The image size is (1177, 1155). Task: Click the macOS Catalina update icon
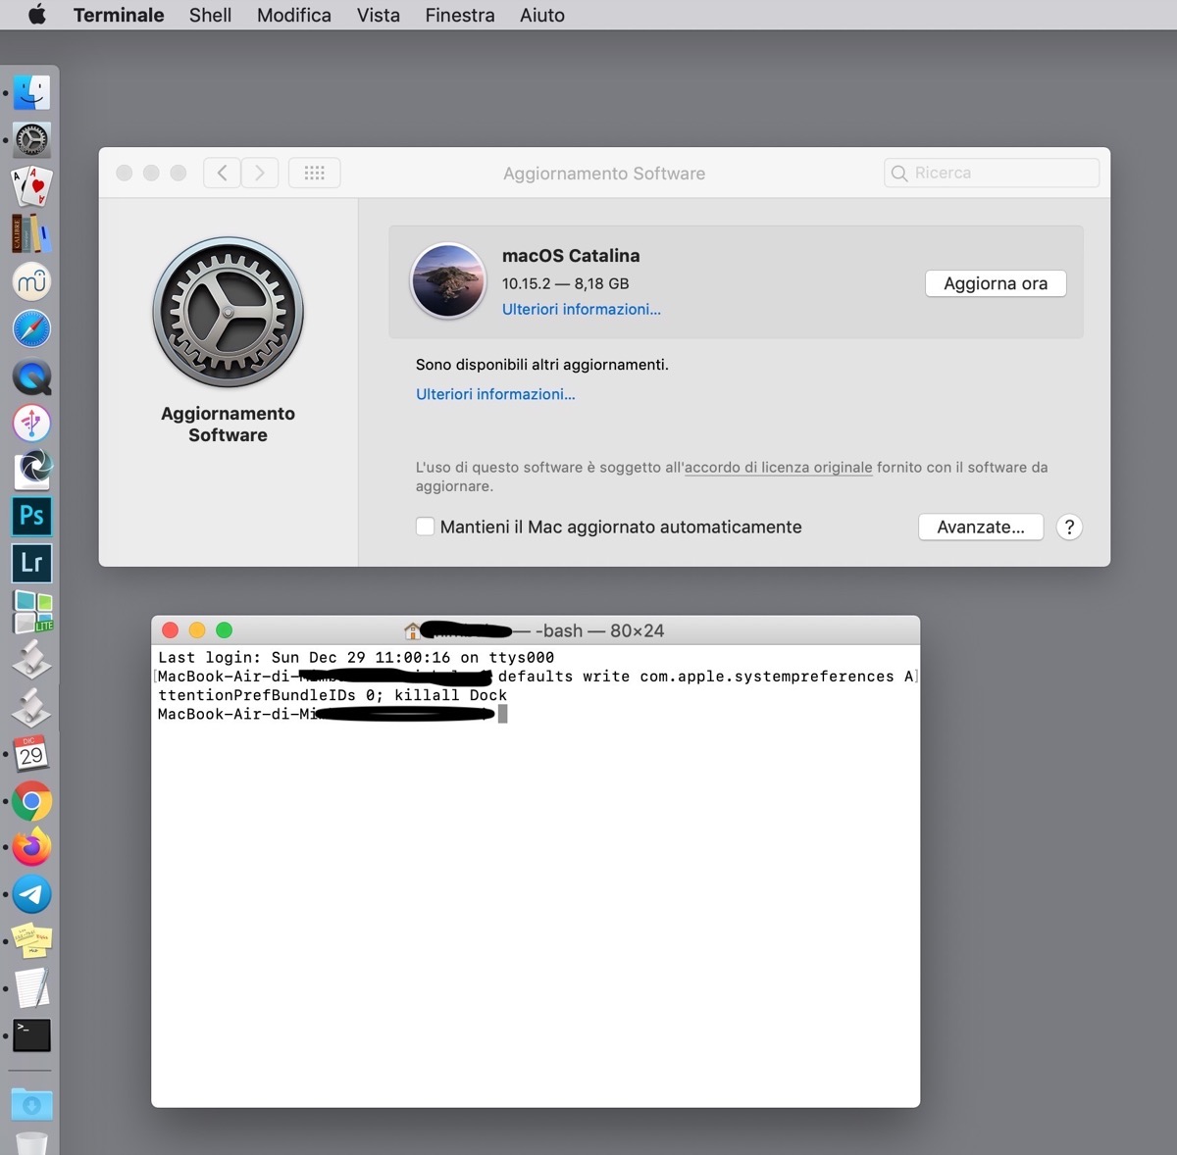click(x=448, y=281)
